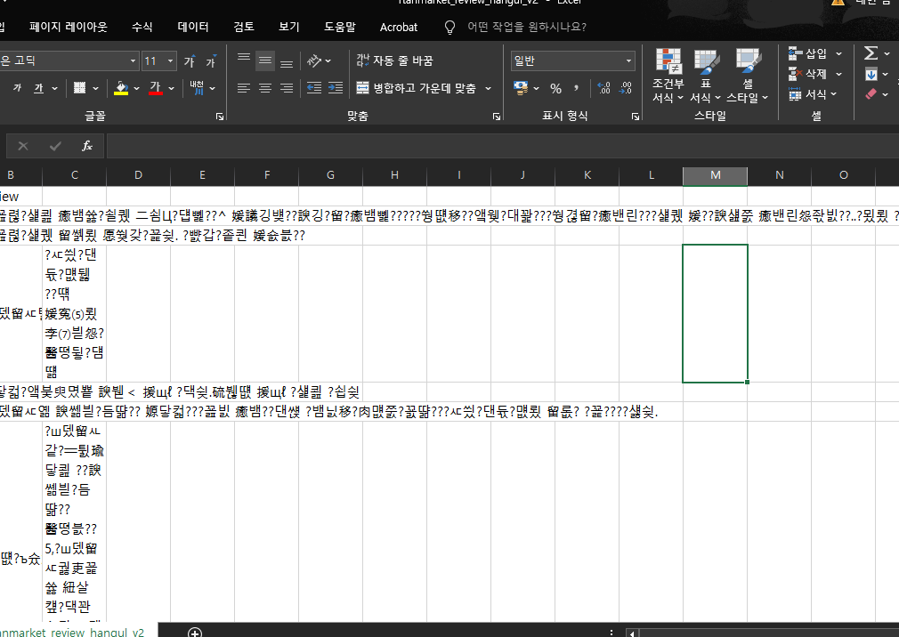Apply the yellow fill color
Screen dimensions: 899x637
point(121,88)
